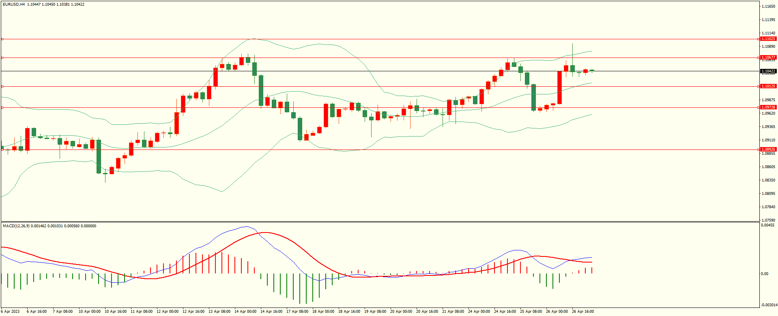The image size is (778, 316).
Task: Click the 1.11025 red price label
Action: [768, 39]
